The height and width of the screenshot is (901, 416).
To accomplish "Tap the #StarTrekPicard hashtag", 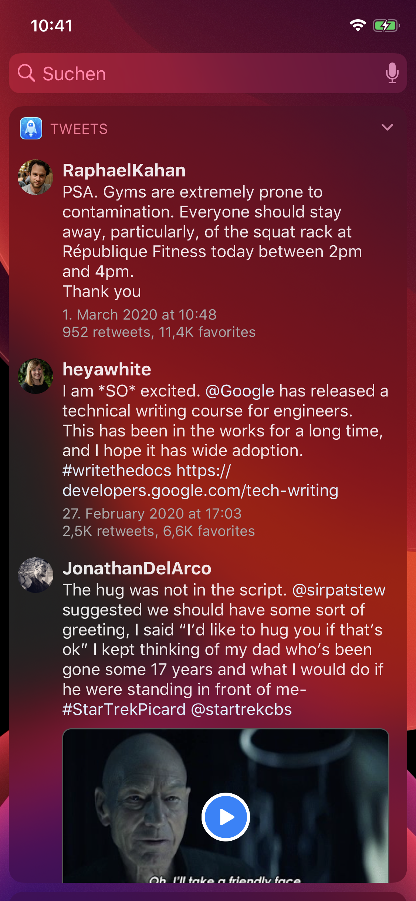I will point(124,709).
